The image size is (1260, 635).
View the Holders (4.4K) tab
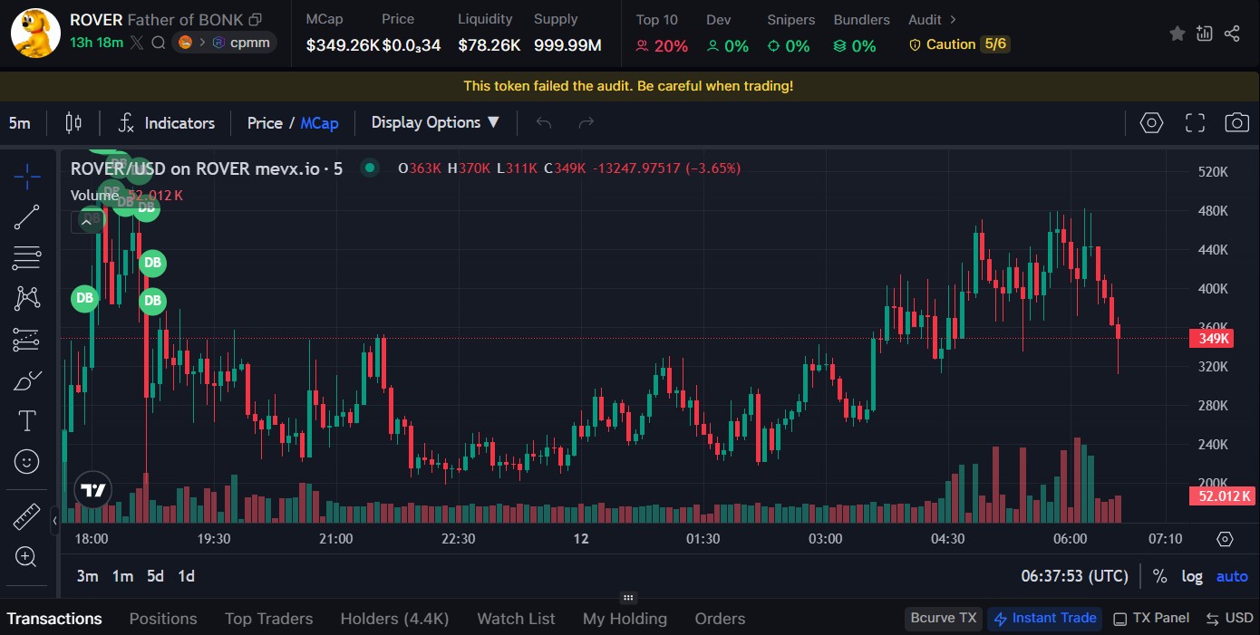coord(394,619)
